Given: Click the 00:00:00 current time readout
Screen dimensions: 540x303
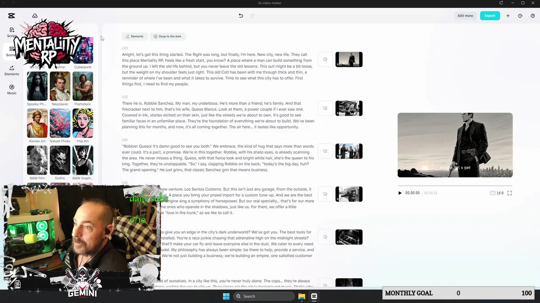Looking at the screenshot, I should pyautogui.click(x=412, y=193).
